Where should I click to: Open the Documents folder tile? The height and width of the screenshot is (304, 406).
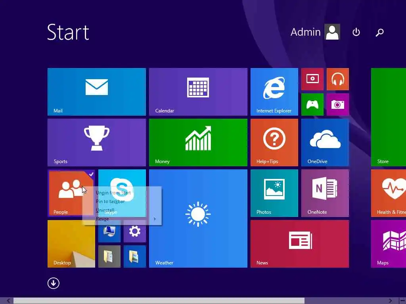point(109,256)
